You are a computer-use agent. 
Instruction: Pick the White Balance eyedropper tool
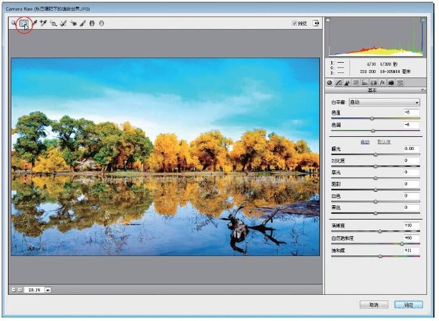[x=34, y=23]
